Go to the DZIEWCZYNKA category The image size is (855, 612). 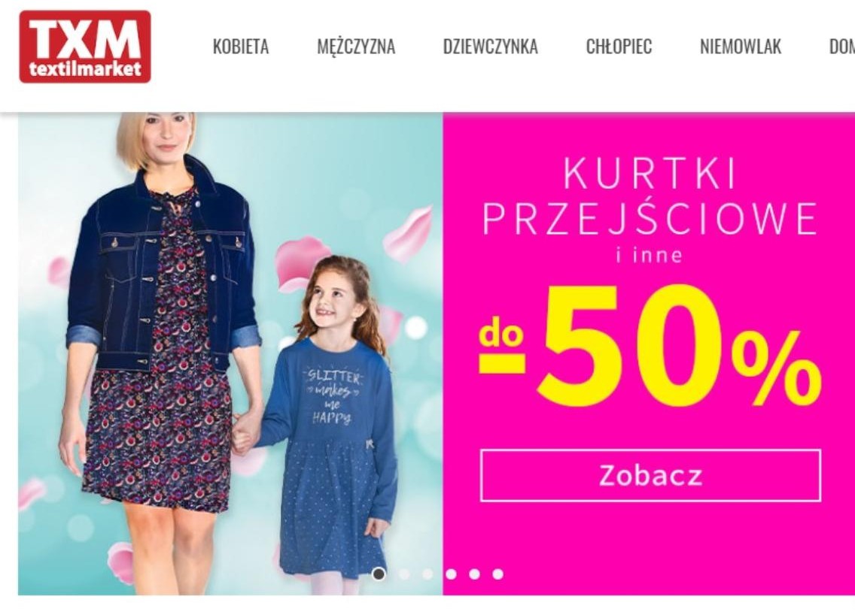pos(490,47)
